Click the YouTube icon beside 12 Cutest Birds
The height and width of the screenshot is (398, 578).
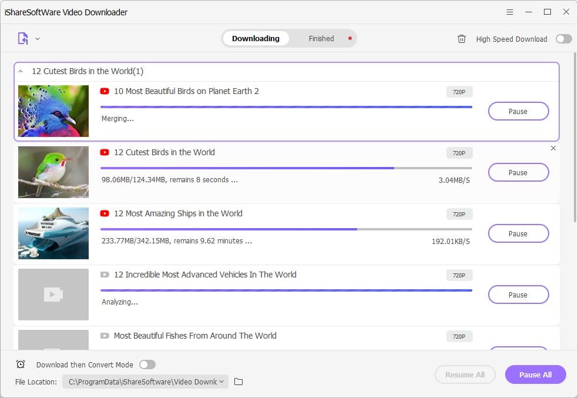[x=105, y=152]
